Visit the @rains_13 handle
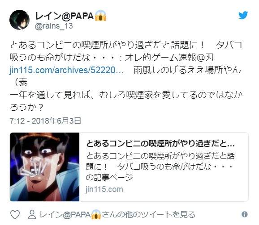The image size is (259, 225). pos(54,26)
